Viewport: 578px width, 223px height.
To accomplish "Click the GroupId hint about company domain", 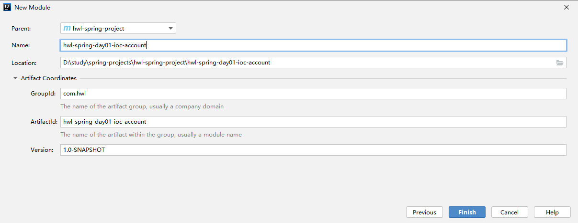I will (x=142, y=106).
